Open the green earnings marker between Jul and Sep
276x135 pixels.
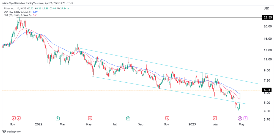click(128, 118)
